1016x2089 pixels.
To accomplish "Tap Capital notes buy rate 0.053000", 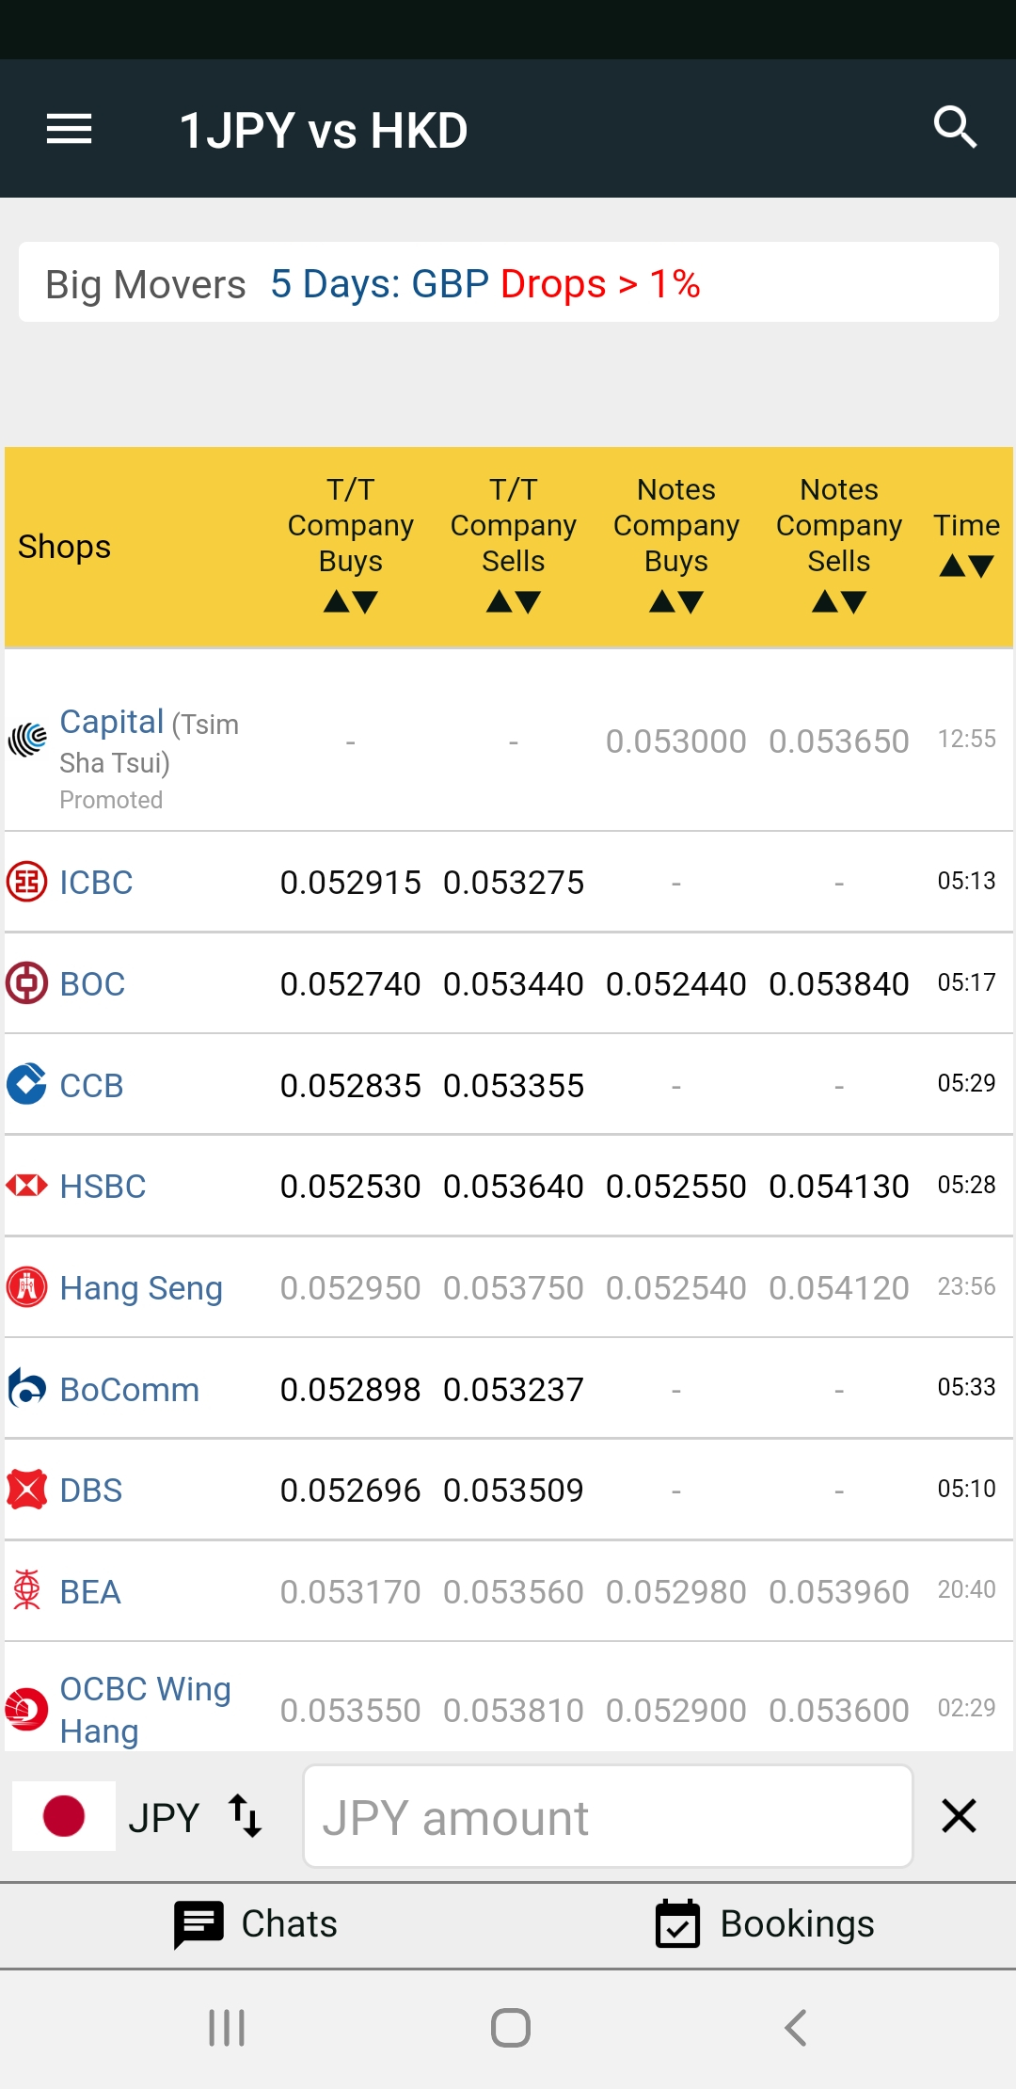I will 676,742.
